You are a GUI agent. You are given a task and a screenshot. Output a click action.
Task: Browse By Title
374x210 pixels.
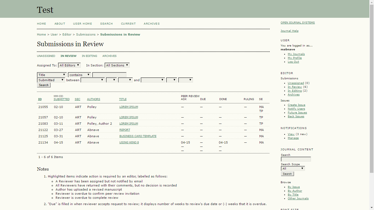(x=293, y=195)
